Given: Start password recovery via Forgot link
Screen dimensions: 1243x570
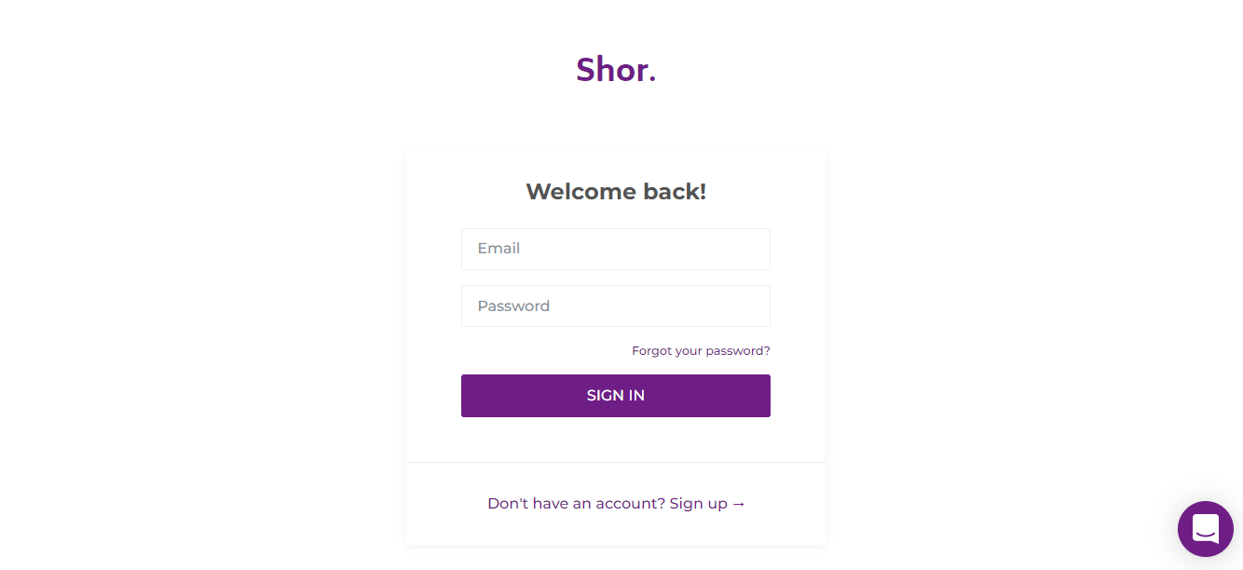Looking at the screenshot, I should tap(701, 351).
